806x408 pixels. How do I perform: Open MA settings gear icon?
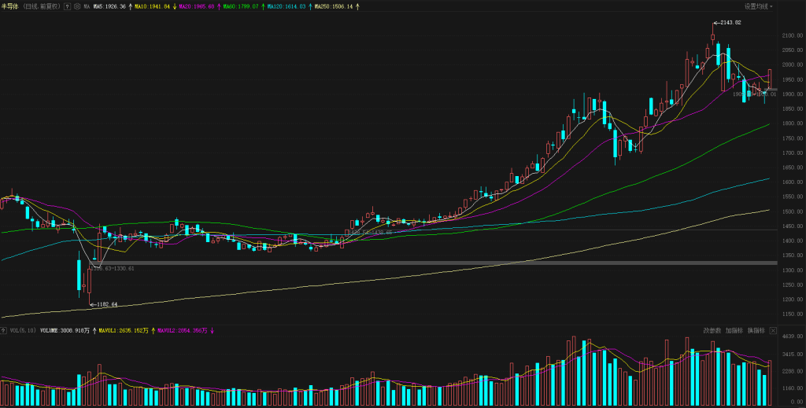pyautogui.click(x=76, y=6)
